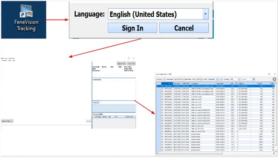This screenshot has width=278, height=158.
Task: Open settings with the gear icon
Action: pos(274,79)
